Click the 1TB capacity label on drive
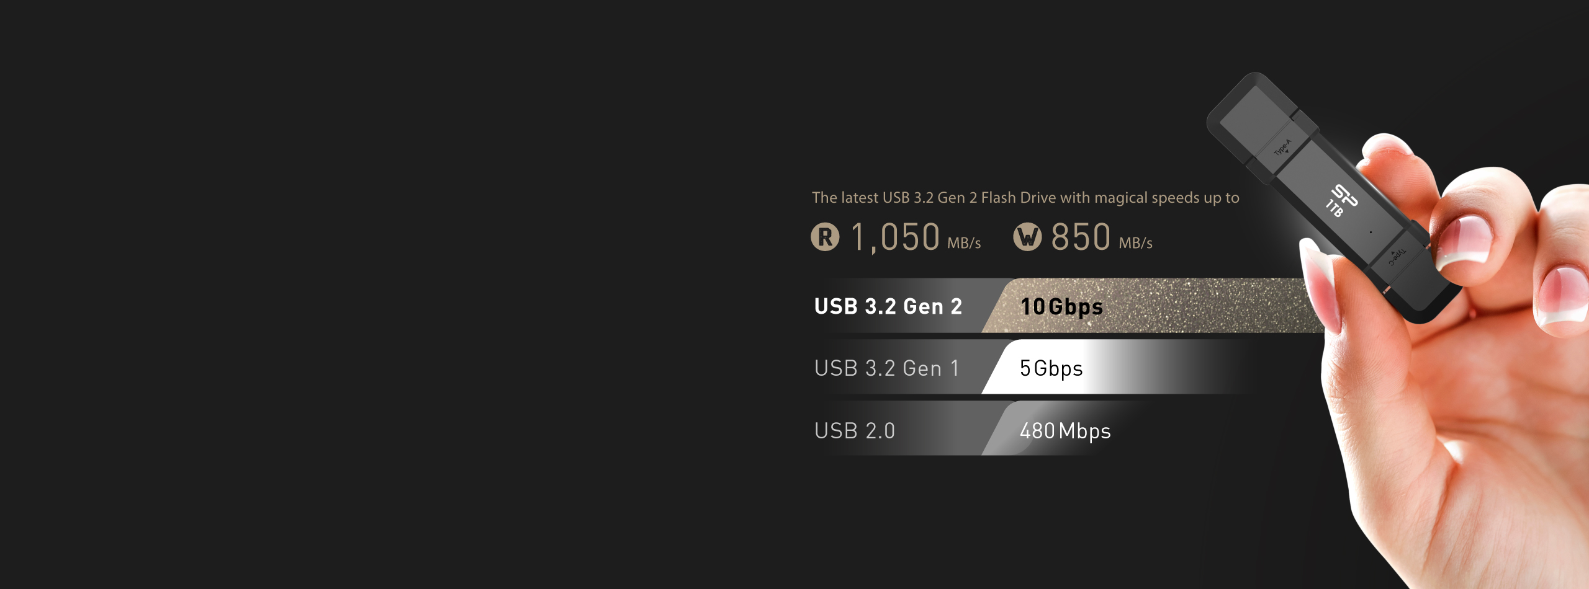Screen dimensions: 1589x589 point(1334,209)
